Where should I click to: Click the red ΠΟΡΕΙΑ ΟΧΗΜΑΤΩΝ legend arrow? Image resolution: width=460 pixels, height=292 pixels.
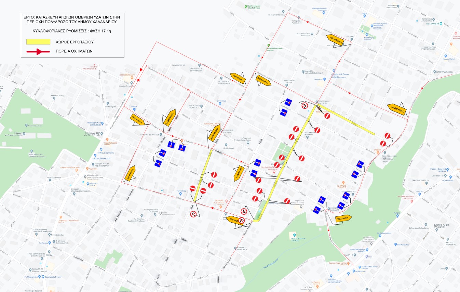point(36,51)
